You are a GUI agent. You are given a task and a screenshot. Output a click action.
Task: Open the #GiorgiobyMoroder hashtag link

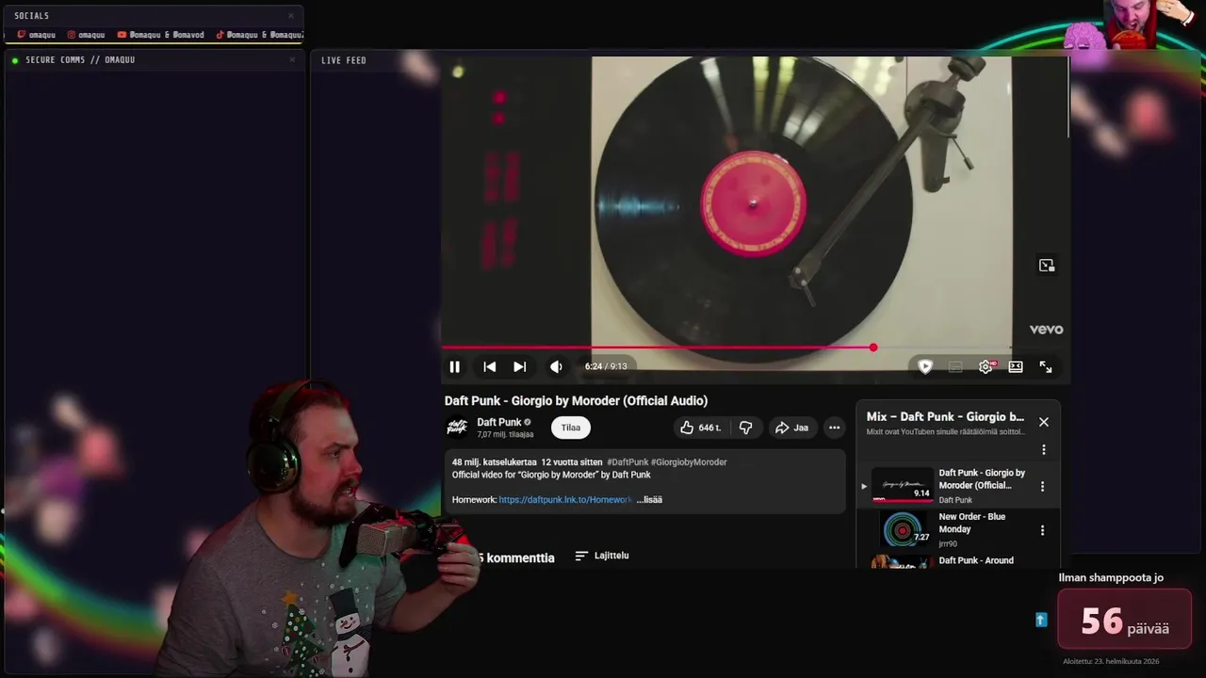coord(689,462)
